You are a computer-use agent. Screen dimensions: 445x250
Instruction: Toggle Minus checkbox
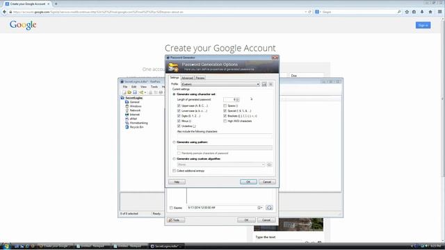(x=179, y=121)
